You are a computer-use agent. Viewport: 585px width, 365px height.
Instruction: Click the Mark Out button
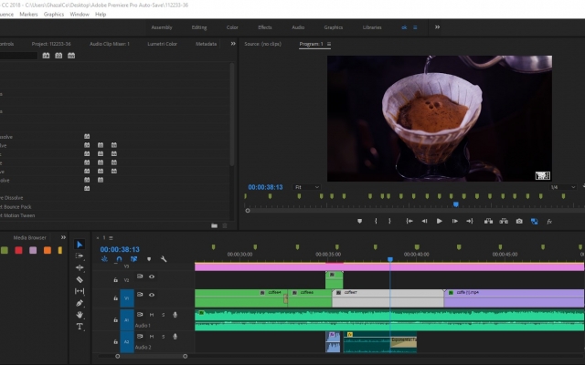(389, 221)
